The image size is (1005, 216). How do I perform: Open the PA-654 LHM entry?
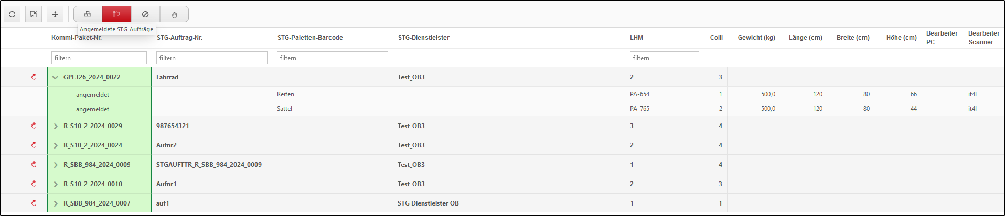coord(639,94)
